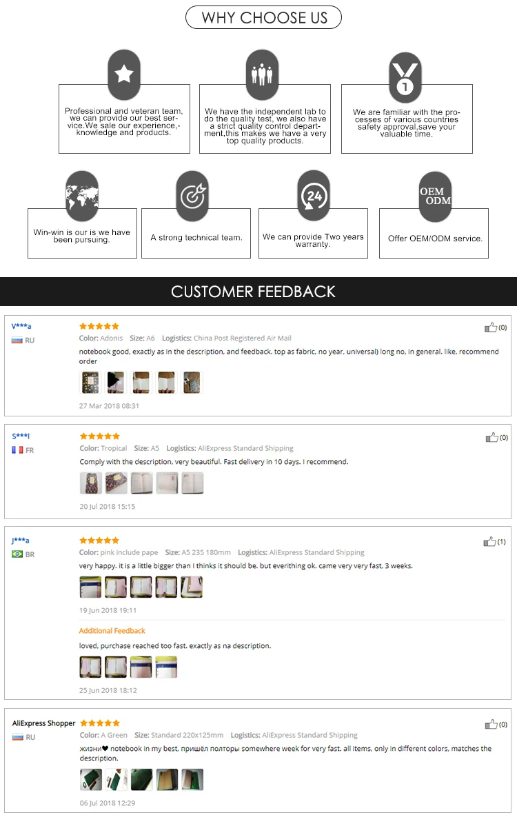Click the star icon above the veteran team box
The height and width of the screenshot is (817, 517).
click(x=124, y=74)
